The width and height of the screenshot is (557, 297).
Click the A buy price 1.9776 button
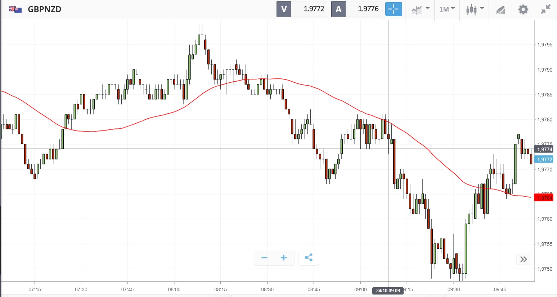[x=356, y=9]
